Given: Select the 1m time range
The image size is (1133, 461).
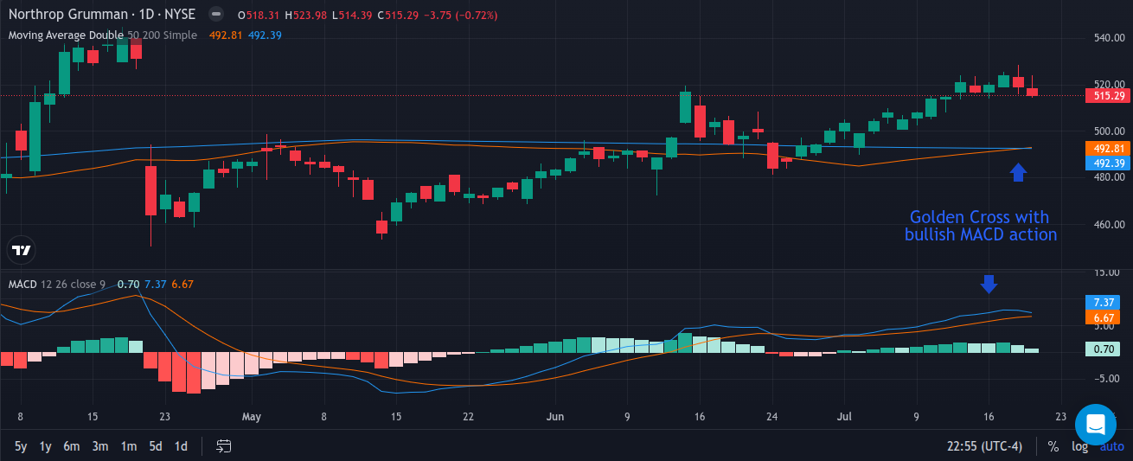Looking at the screenshot, I should 128,446.
